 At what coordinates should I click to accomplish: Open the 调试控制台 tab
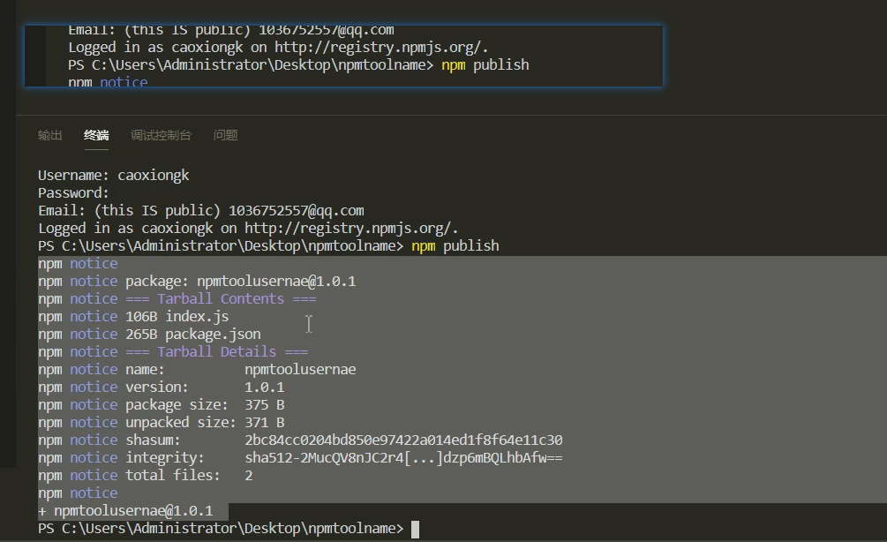click(x=161, y=135)
